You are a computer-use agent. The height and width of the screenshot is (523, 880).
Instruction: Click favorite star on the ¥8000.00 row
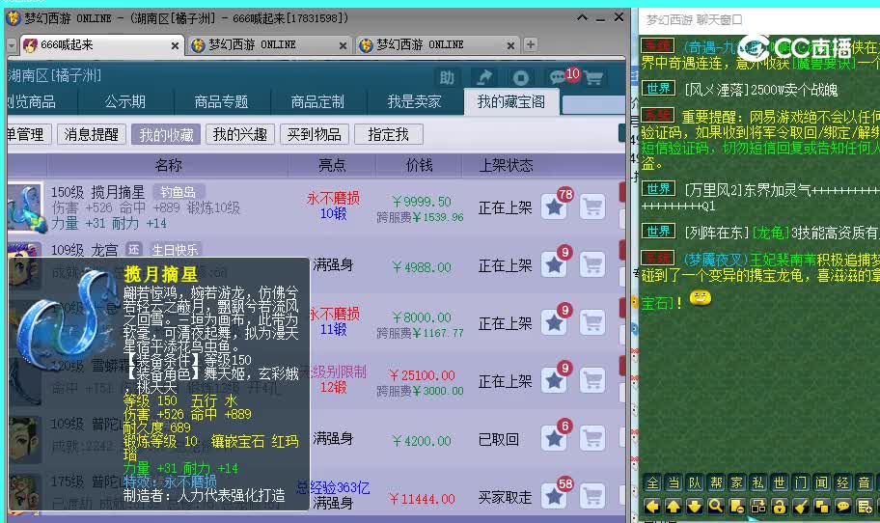pos(555,322)
